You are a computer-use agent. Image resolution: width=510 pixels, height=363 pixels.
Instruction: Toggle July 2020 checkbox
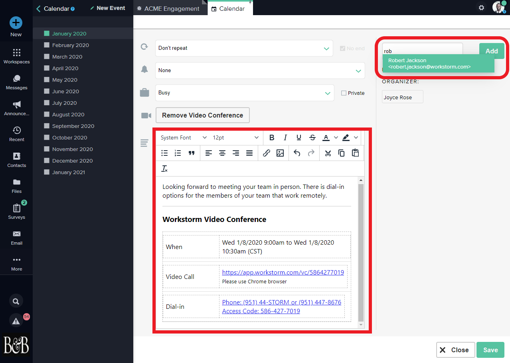pos(47,103)
